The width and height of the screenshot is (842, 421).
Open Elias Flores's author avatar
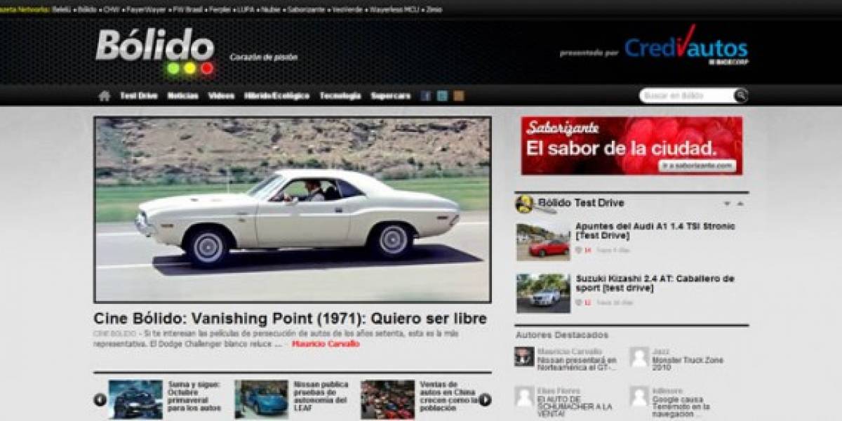(524, 396)
